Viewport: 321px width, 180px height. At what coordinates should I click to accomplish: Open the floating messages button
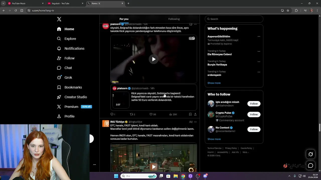coord(310,165)
